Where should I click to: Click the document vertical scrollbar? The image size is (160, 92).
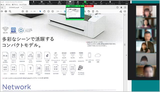(x=124, y=45)
